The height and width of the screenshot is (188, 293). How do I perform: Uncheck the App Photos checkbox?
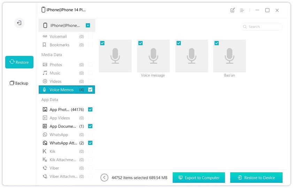click(90, 109)
